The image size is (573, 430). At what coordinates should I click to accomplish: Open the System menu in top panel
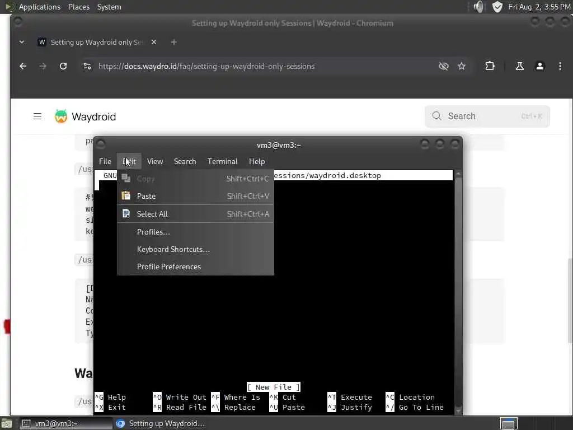click(x=109, y=7)
